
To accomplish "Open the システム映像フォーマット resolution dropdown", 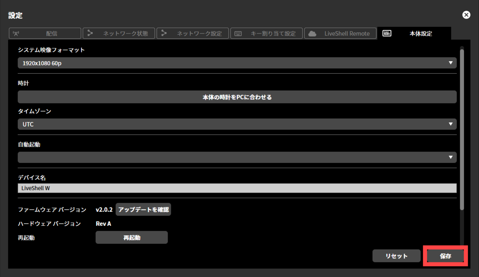I will point(237,63).
